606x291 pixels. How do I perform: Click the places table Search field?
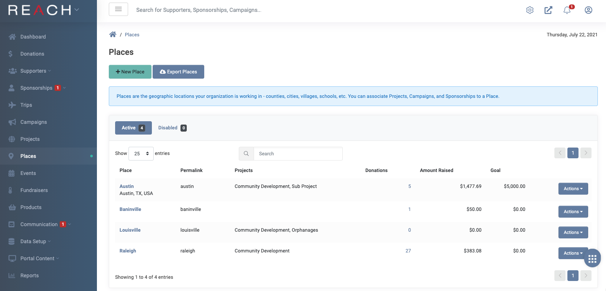[298, 153]
